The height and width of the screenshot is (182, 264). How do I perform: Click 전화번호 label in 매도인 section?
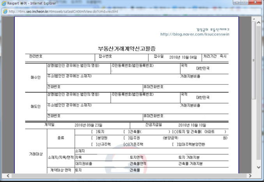tap(54, 116)
